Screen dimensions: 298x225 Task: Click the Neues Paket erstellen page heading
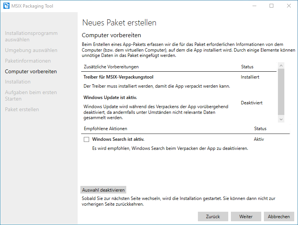coord(119,23)
